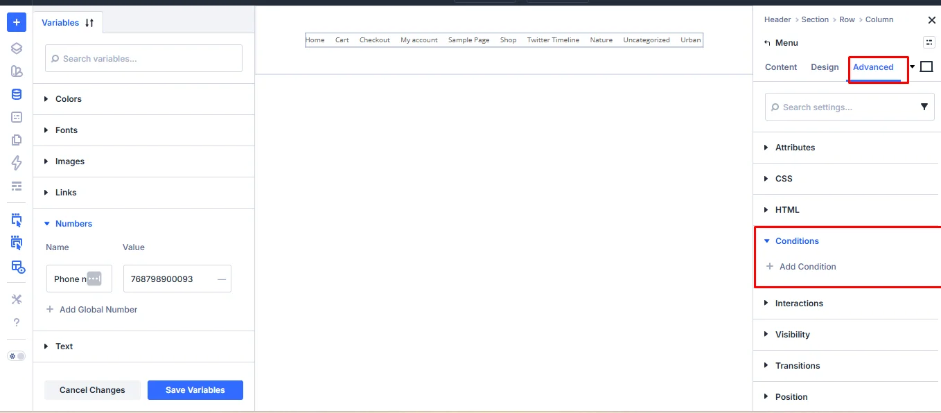The height and width of the screenshot is (413, 941).
Task: Click the question mark help icon
Action: click(17, 322)
